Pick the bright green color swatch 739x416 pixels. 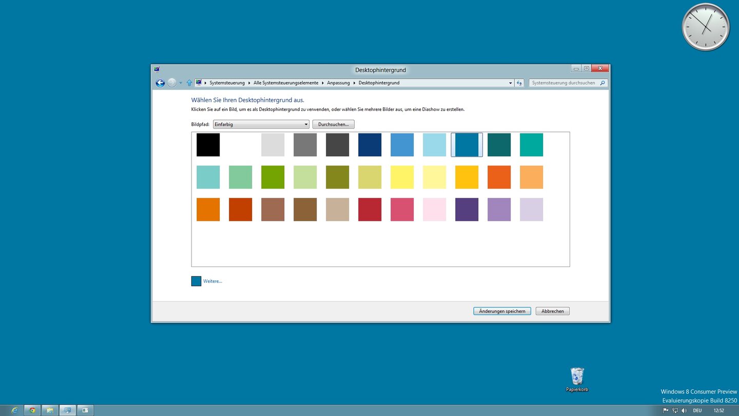tap(273, 177)
